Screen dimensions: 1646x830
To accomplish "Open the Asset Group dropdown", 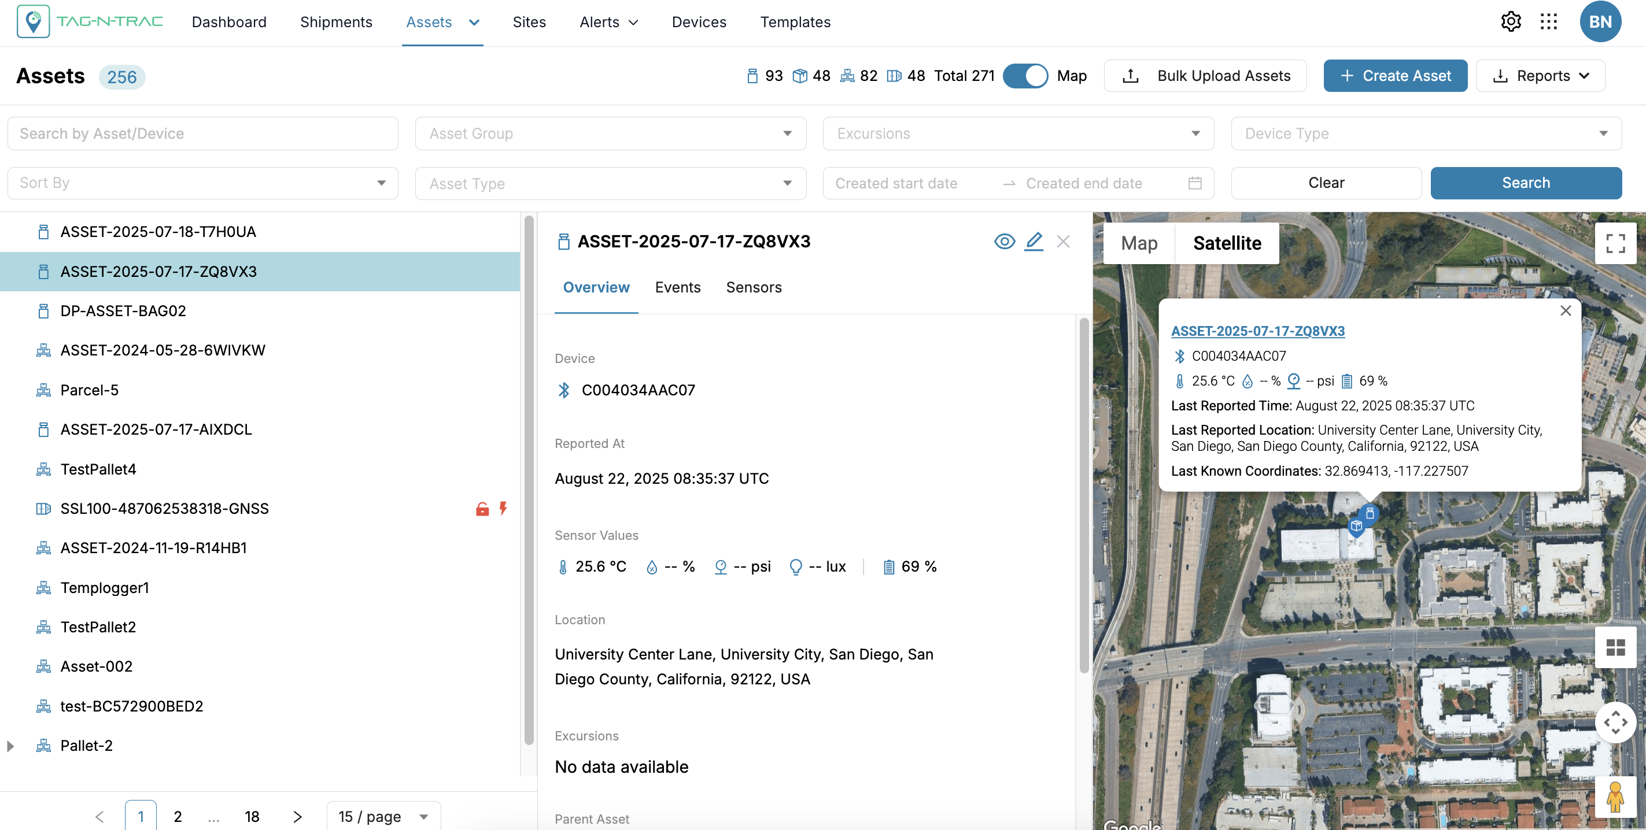I will coord(610,134).
